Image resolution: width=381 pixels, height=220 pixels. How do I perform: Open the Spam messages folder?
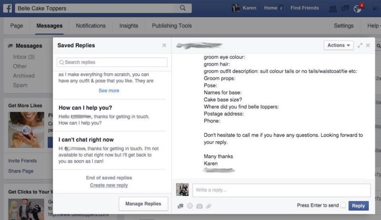coord(20,85)
